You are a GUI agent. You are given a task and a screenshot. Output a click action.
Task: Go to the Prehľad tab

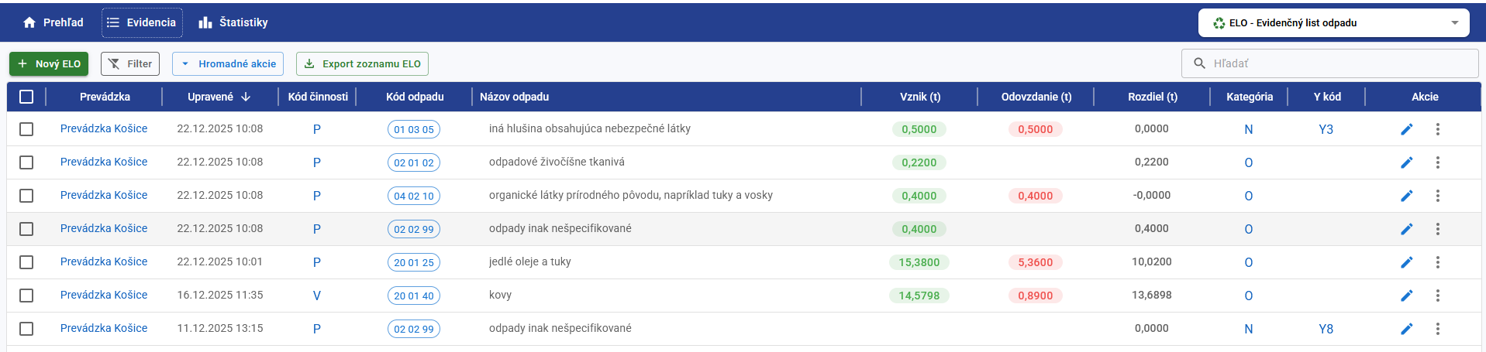pyautogui.click(x=53, y=22)
